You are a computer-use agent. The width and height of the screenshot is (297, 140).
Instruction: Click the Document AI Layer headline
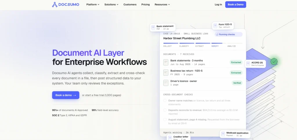pyautogui.click(x=88, y=53)
